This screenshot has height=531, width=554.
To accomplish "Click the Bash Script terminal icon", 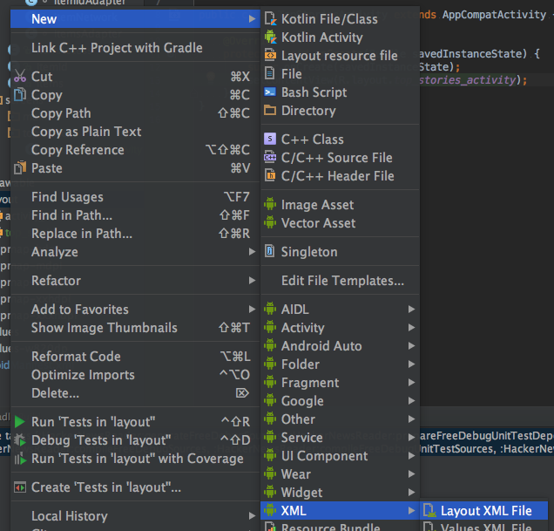I will point(270,92).
